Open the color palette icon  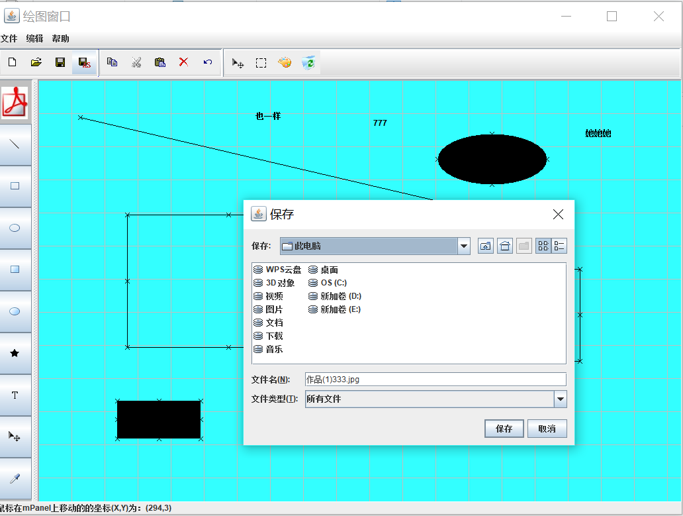(285, 62)
